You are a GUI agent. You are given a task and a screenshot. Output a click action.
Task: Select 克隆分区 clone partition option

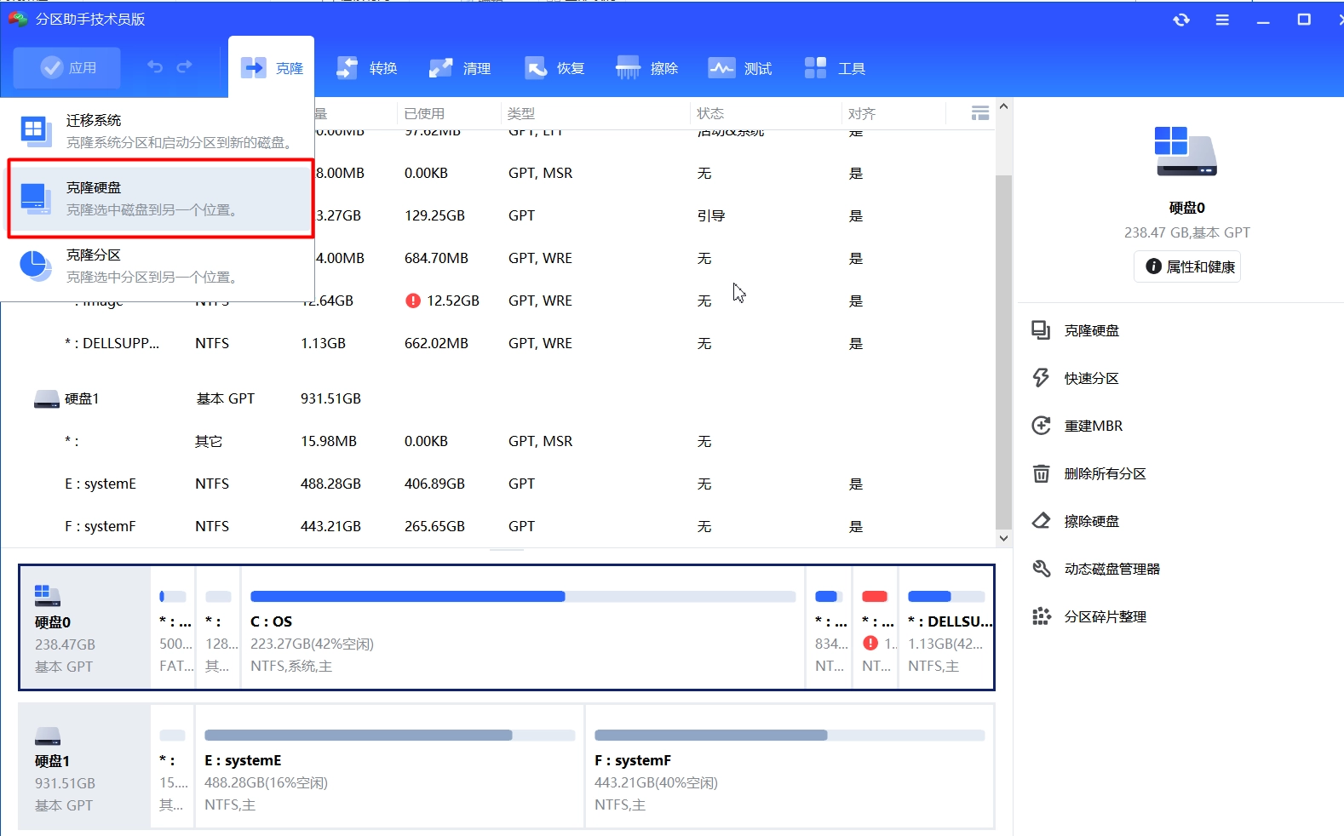click(x=158, y=266)
